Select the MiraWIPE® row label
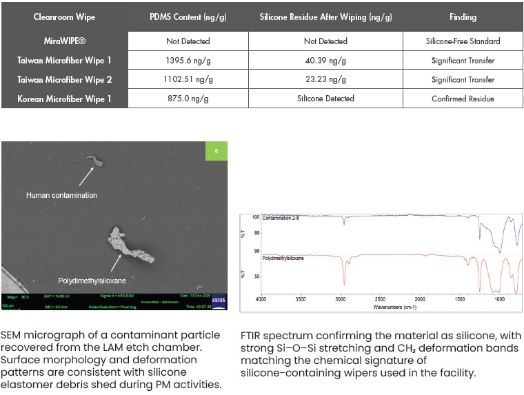 pos(64,41)
